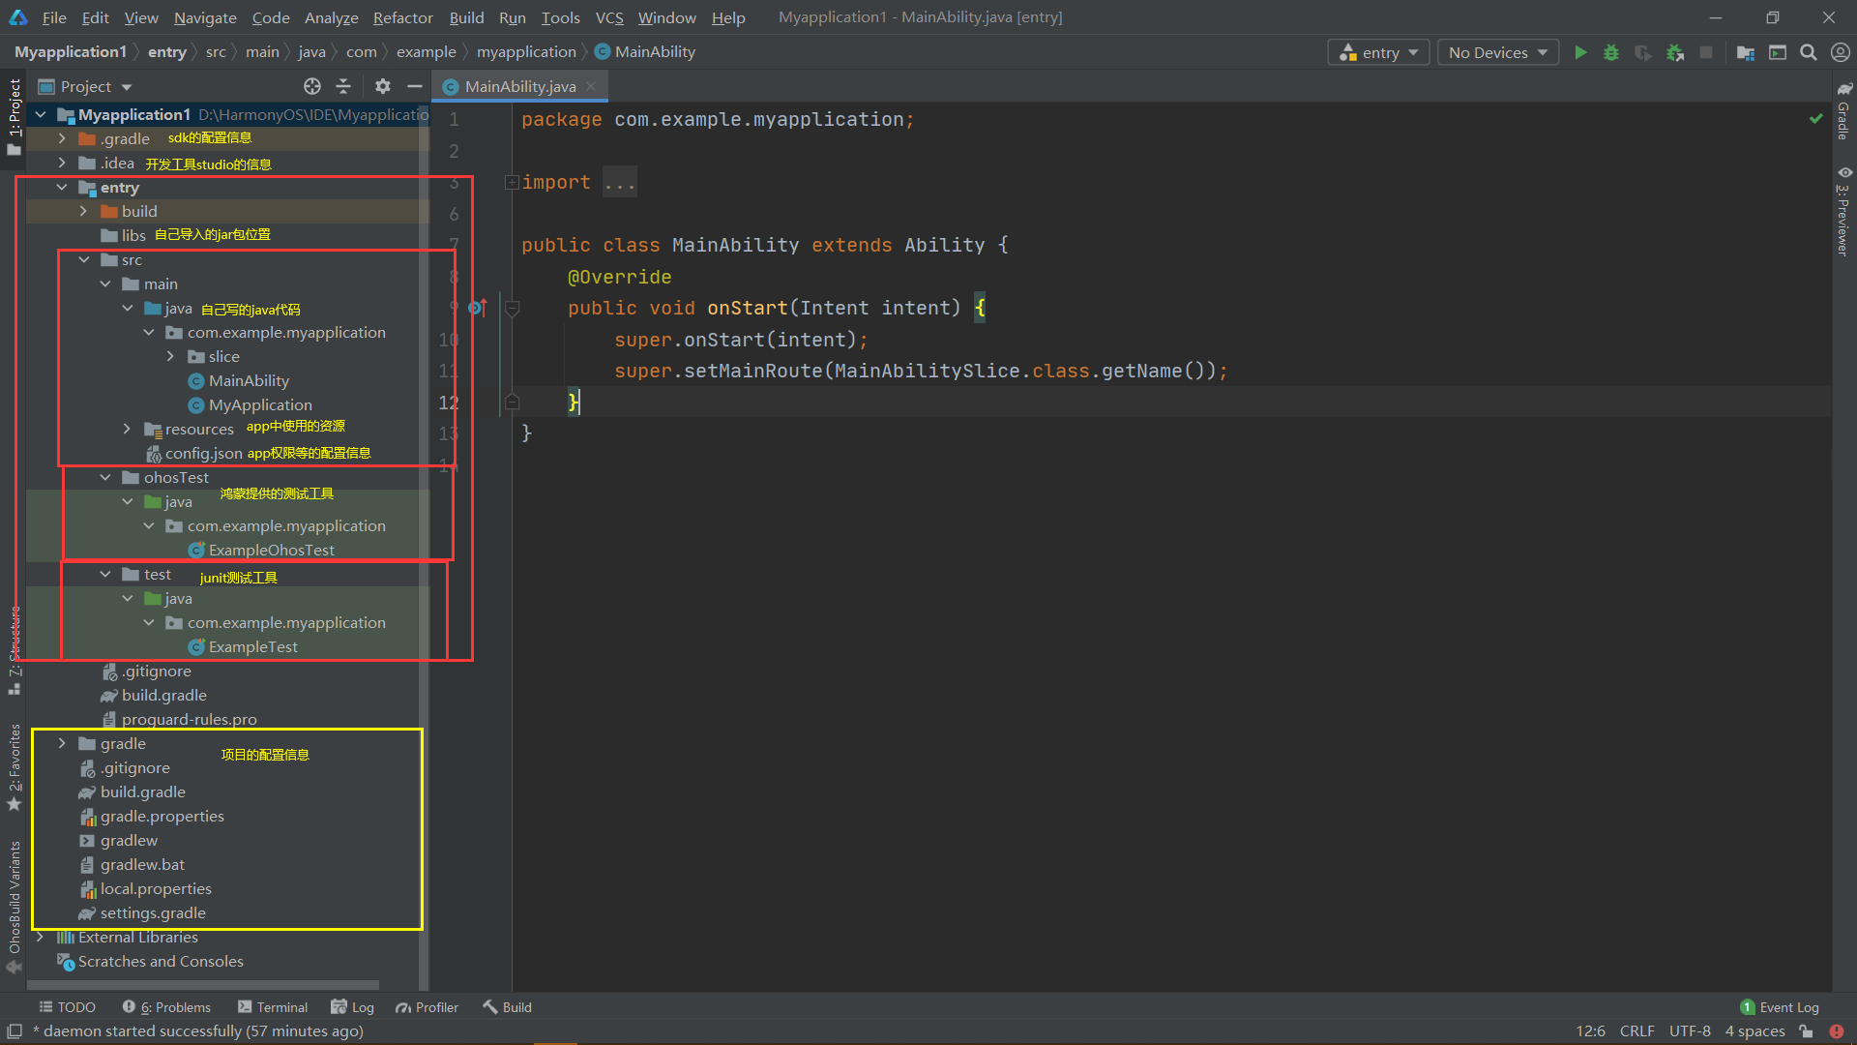This screenshot has width=1857, height=1045.
Task: Click the 4 spaces indent indicator
Action: pyautogui.click(x=1754, y=1031)
